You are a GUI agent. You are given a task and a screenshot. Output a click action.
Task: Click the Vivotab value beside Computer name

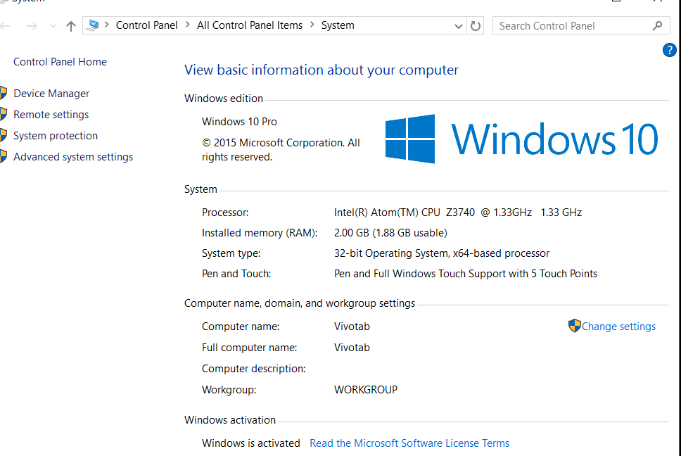pos(352,326)
